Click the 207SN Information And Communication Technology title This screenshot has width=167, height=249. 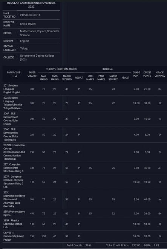tap(14, 152)
